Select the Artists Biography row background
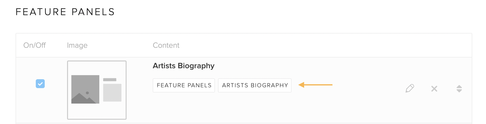 coord(244,90)
